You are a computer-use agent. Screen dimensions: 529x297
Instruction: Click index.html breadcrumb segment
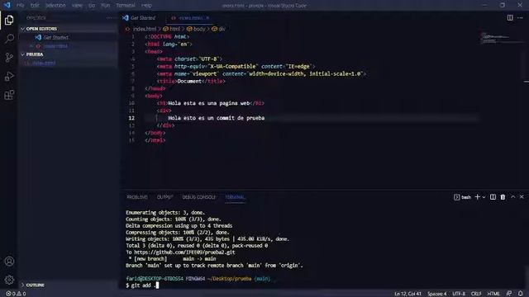pos(145,29)
